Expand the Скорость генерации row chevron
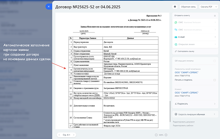The height and width of the screenshot is (139, 220). [x=214, y=114]
